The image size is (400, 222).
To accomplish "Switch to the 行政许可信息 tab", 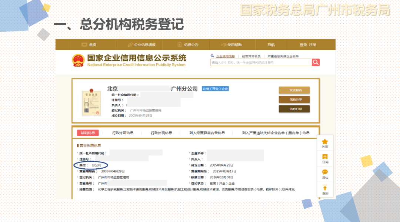I will 123,133.
